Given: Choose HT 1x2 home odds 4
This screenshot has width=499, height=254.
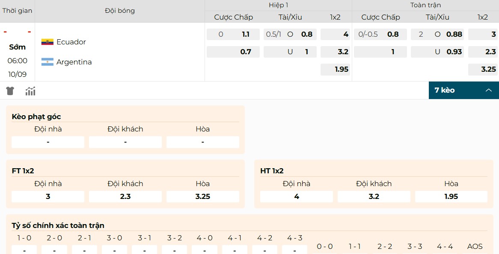Looking at the screenshot, I should 297,196.
